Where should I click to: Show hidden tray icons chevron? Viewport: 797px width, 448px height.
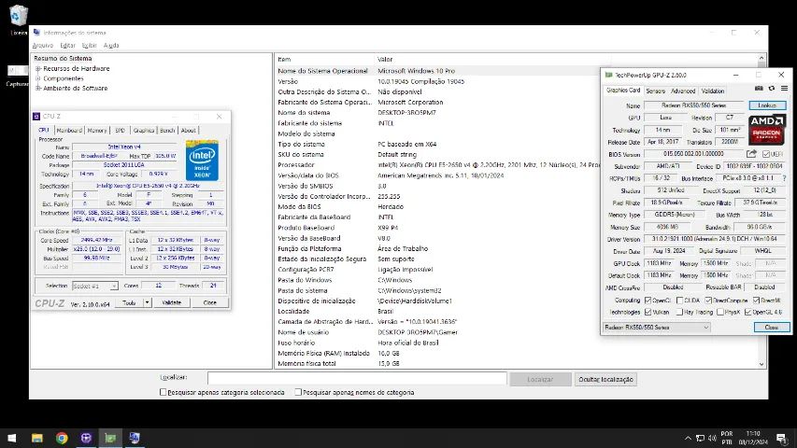688,438
